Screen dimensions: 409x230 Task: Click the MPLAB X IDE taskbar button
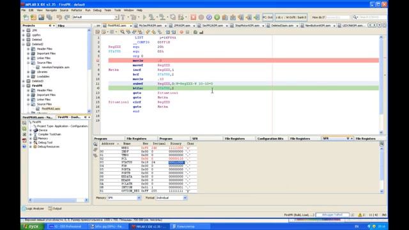(x=150, y=227)
